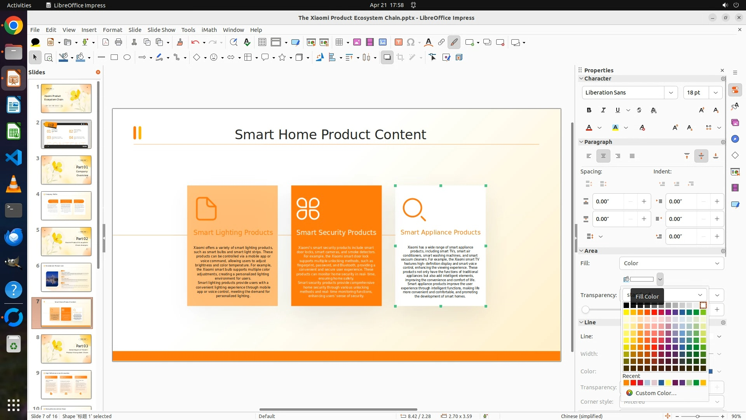Viewport: 746px width, 420px height.
Task: Open the Stars and Banners shape tool
Action: 282,58
